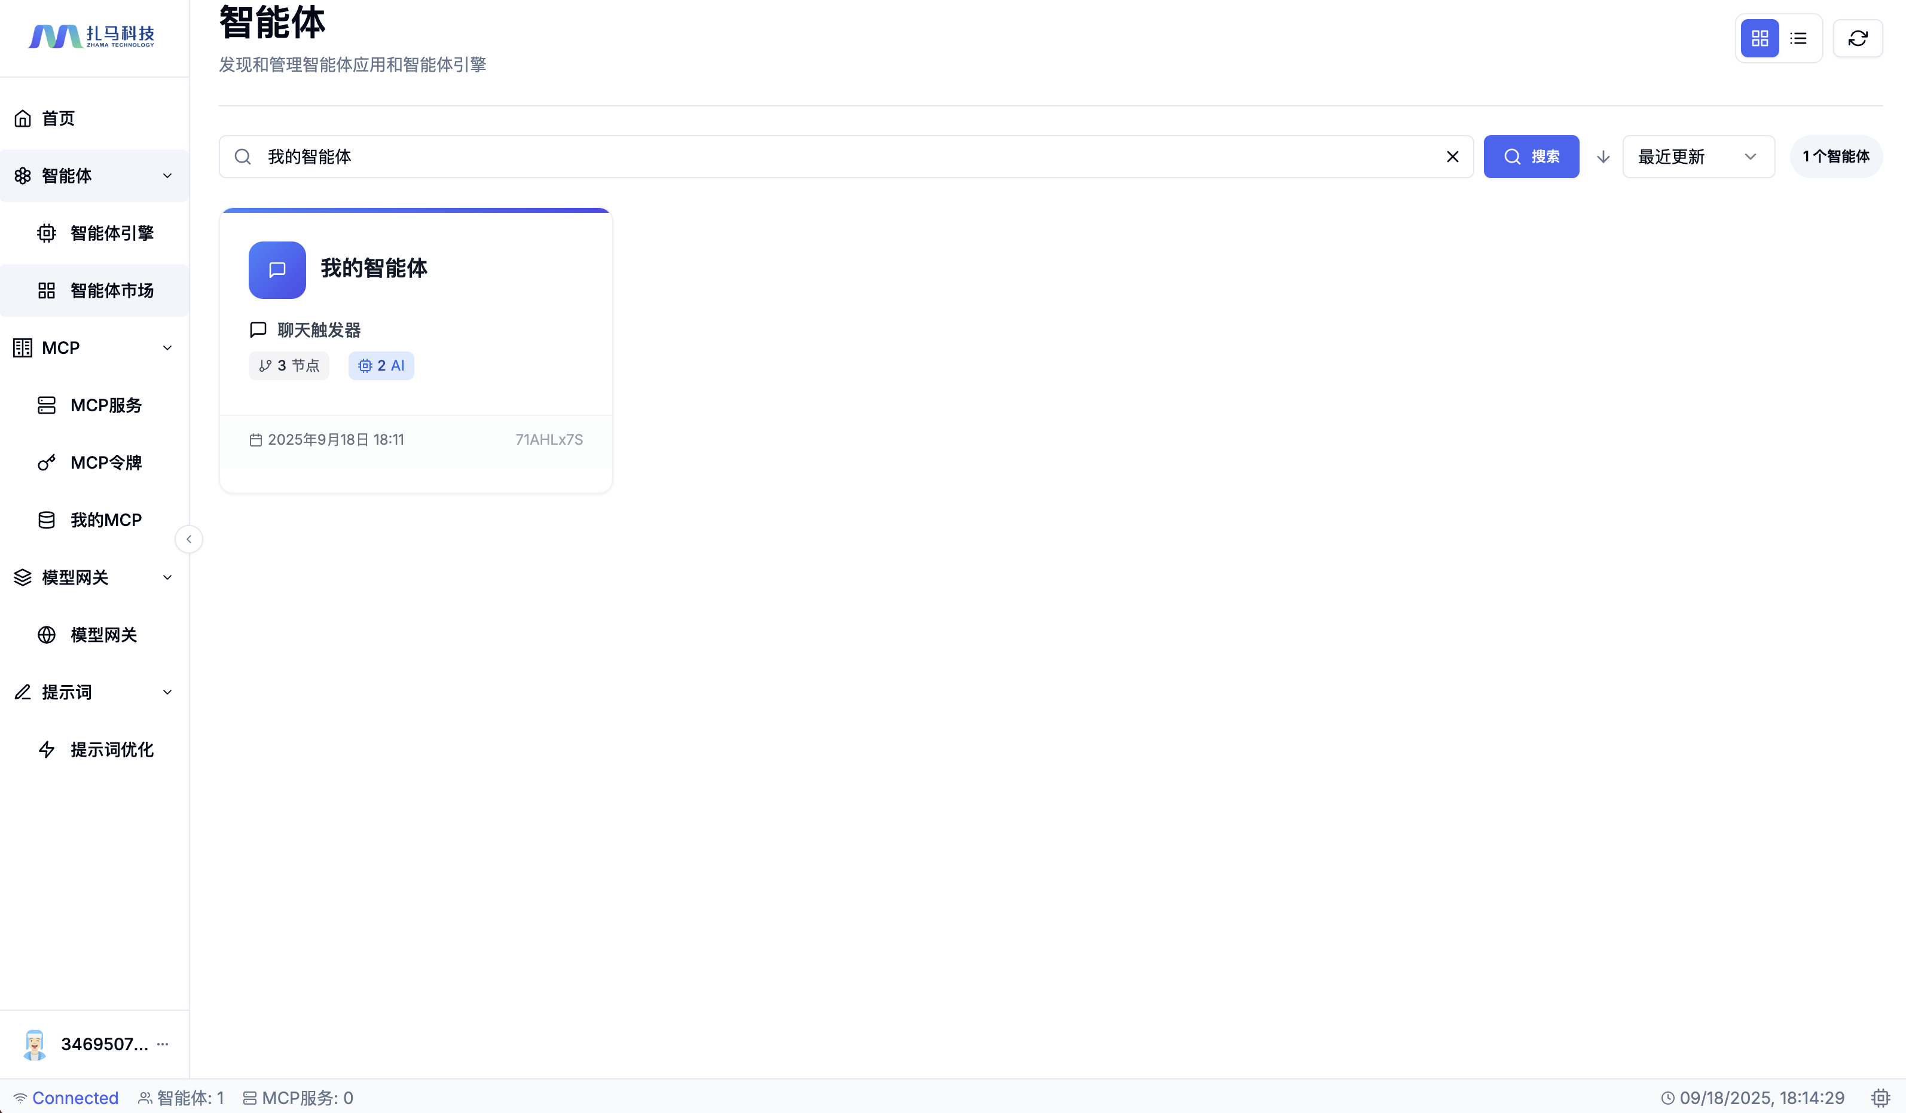Collapse sidebar with the arrow handle
This screenshot has height=1113, width=1906.
pyautogui.click(x=188, y=539)
